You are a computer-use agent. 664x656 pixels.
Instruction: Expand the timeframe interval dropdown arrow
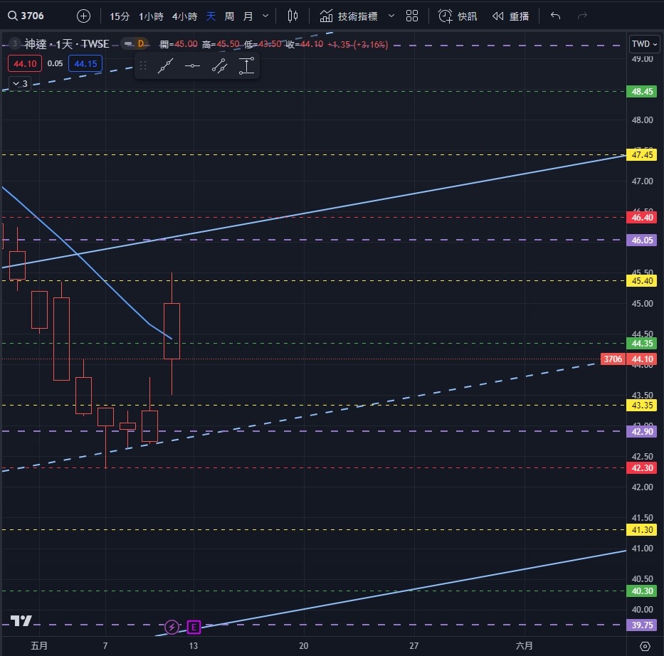(x=265, y=16)
